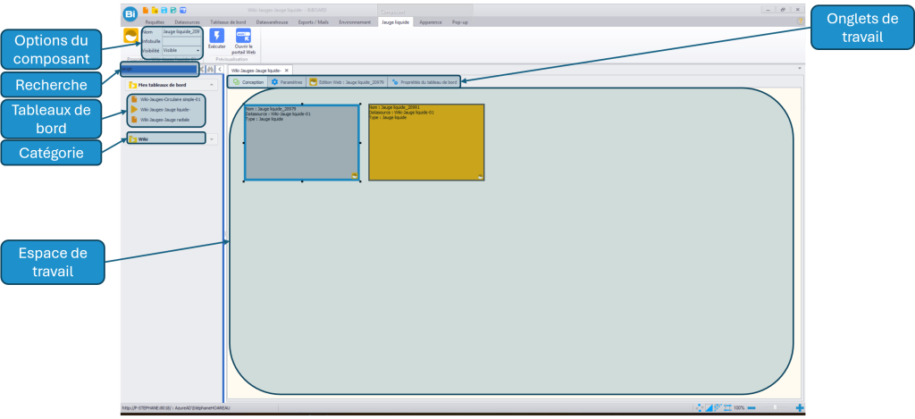Image resolution: width=915 pixels, height=419 pixels.
Task: Open the Apparence ribbon tab
Action: 431,22
